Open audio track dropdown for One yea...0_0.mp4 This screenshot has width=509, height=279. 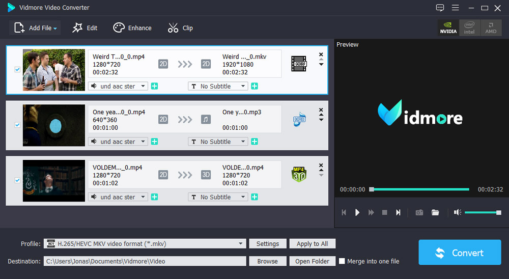tap(118, 142)
